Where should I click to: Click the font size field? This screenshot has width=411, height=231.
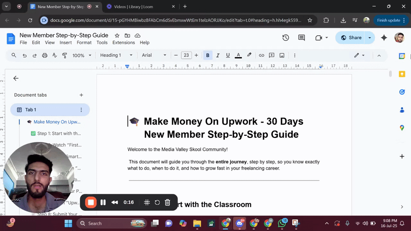click(186, 55)
